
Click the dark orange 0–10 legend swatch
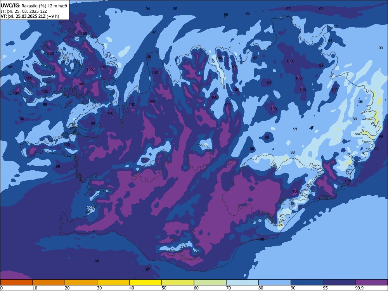(x=16, y=282)
